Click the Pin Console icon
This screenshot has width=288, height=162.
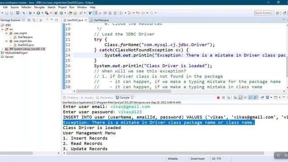262,98
